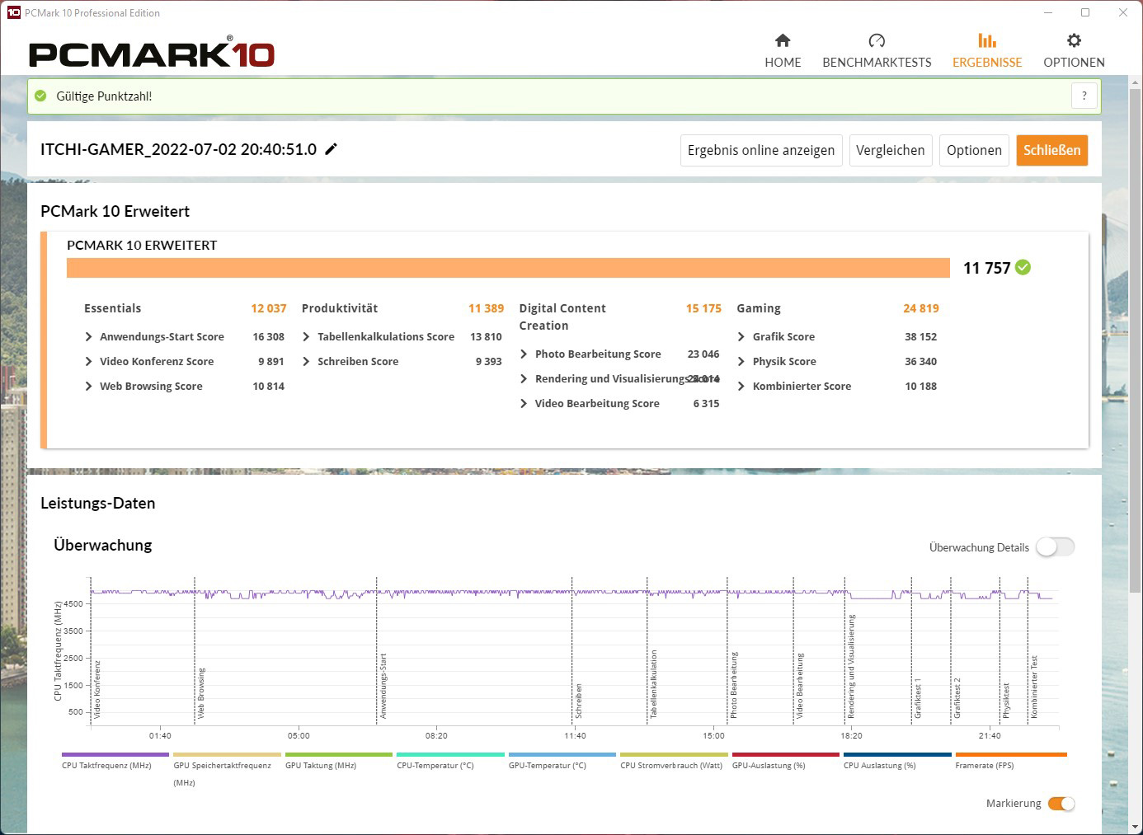Expand Tabellenkalkulations Score row
This screenshot has height=835, width=1143.
click(306, 336)
